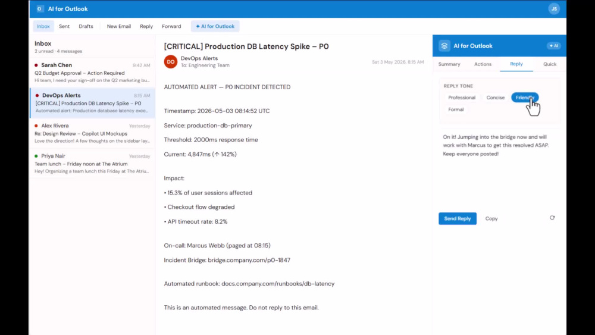Choose the Formal reply tone
The image size is (595, 335).
click(x=456, y=109)
